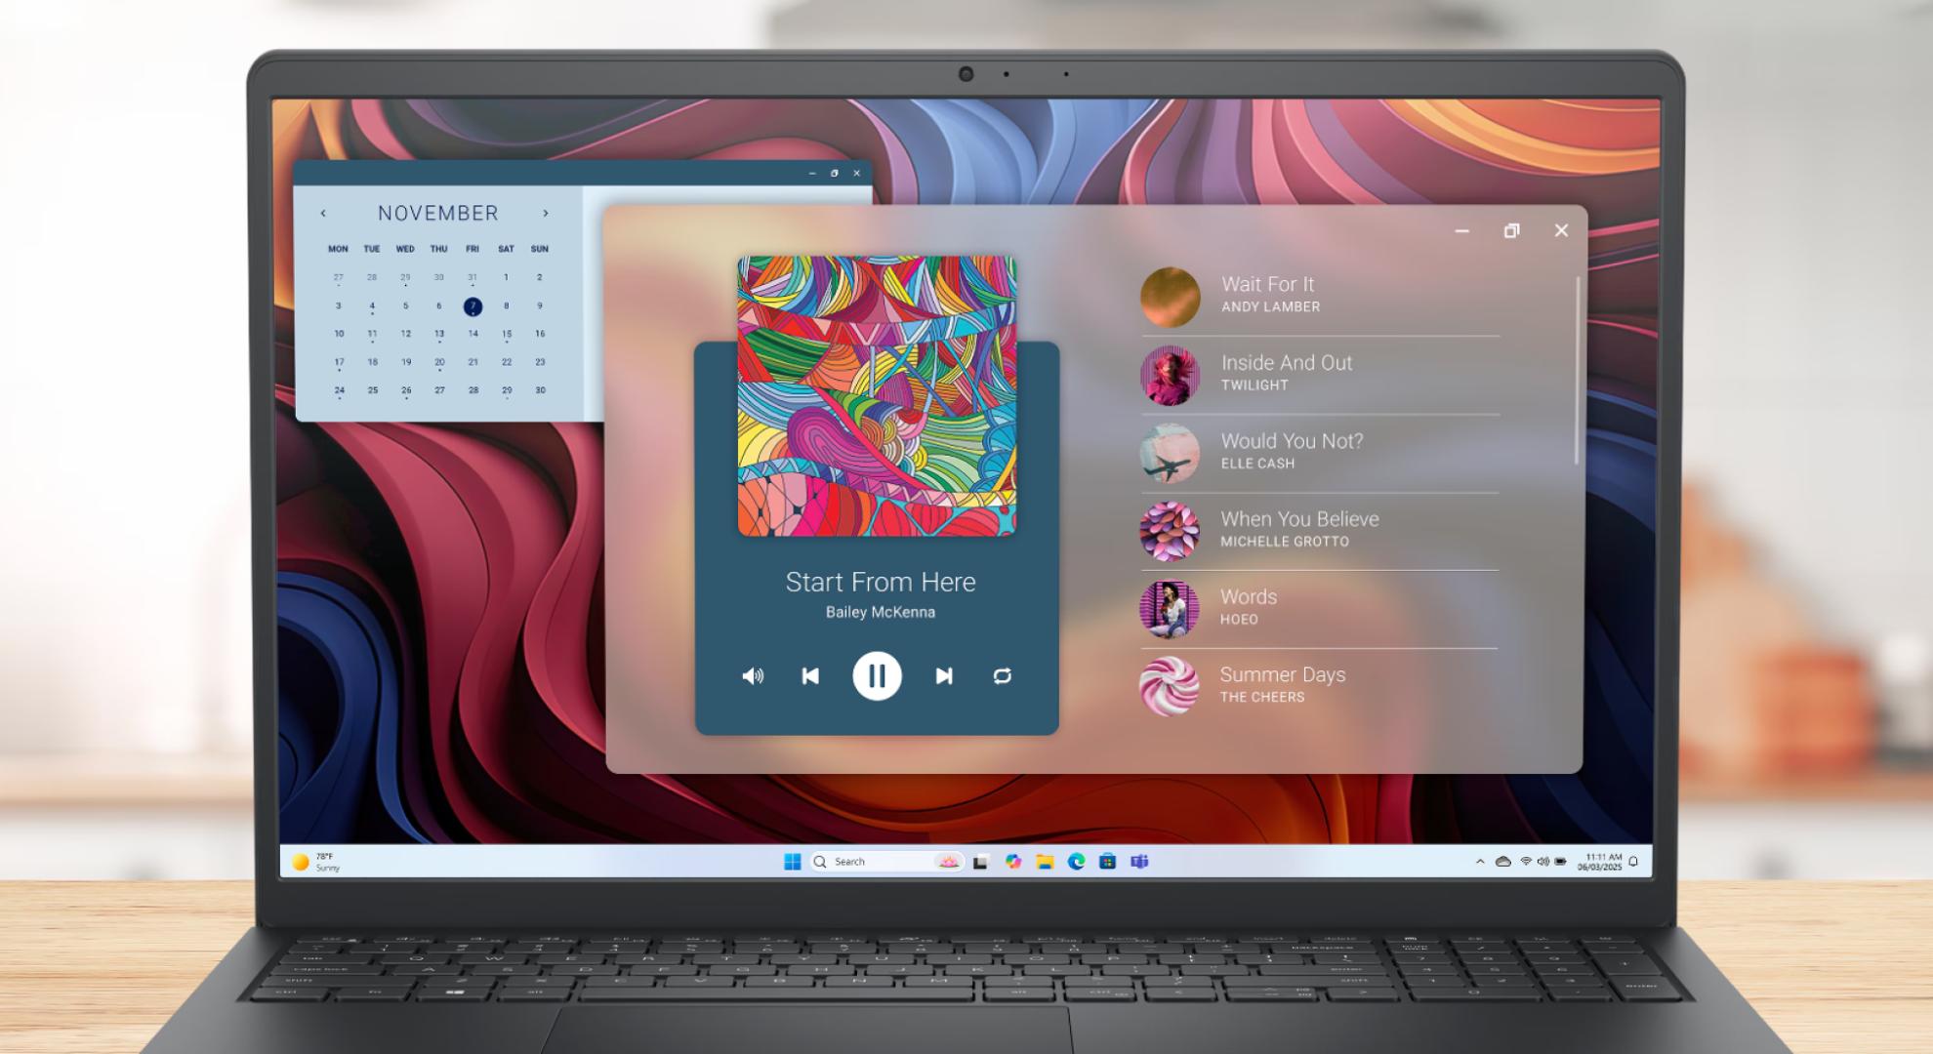1933x1054 pixels.
Task: Advance calendar to next month
Action: pyautogui.click(x=546, y=213)
